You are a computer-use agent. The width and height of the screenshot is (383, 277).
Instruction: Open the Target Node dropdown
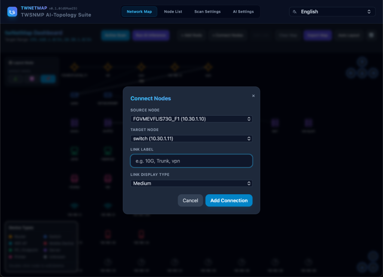[191, 138]
